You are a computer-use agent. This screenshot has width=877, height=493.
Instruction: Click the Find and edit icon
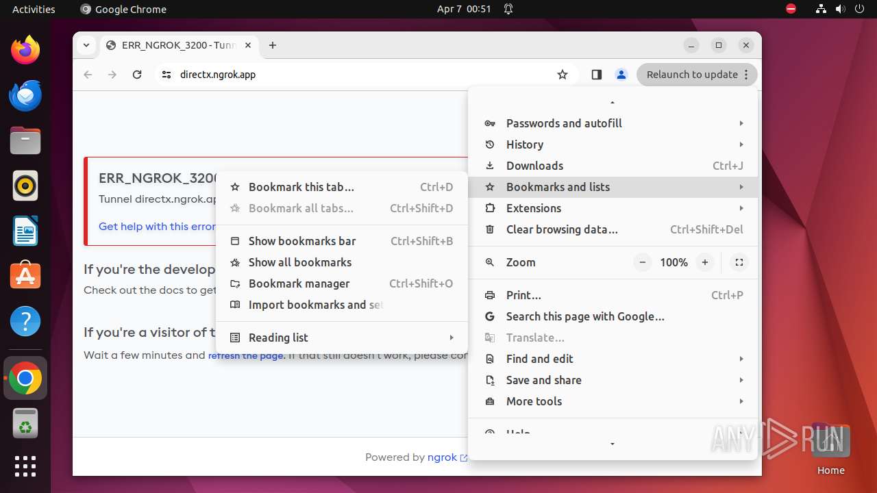tap(490, 359)
